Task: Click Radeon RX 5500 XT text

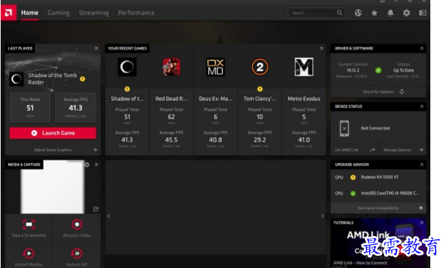Action: pos(380,177)
